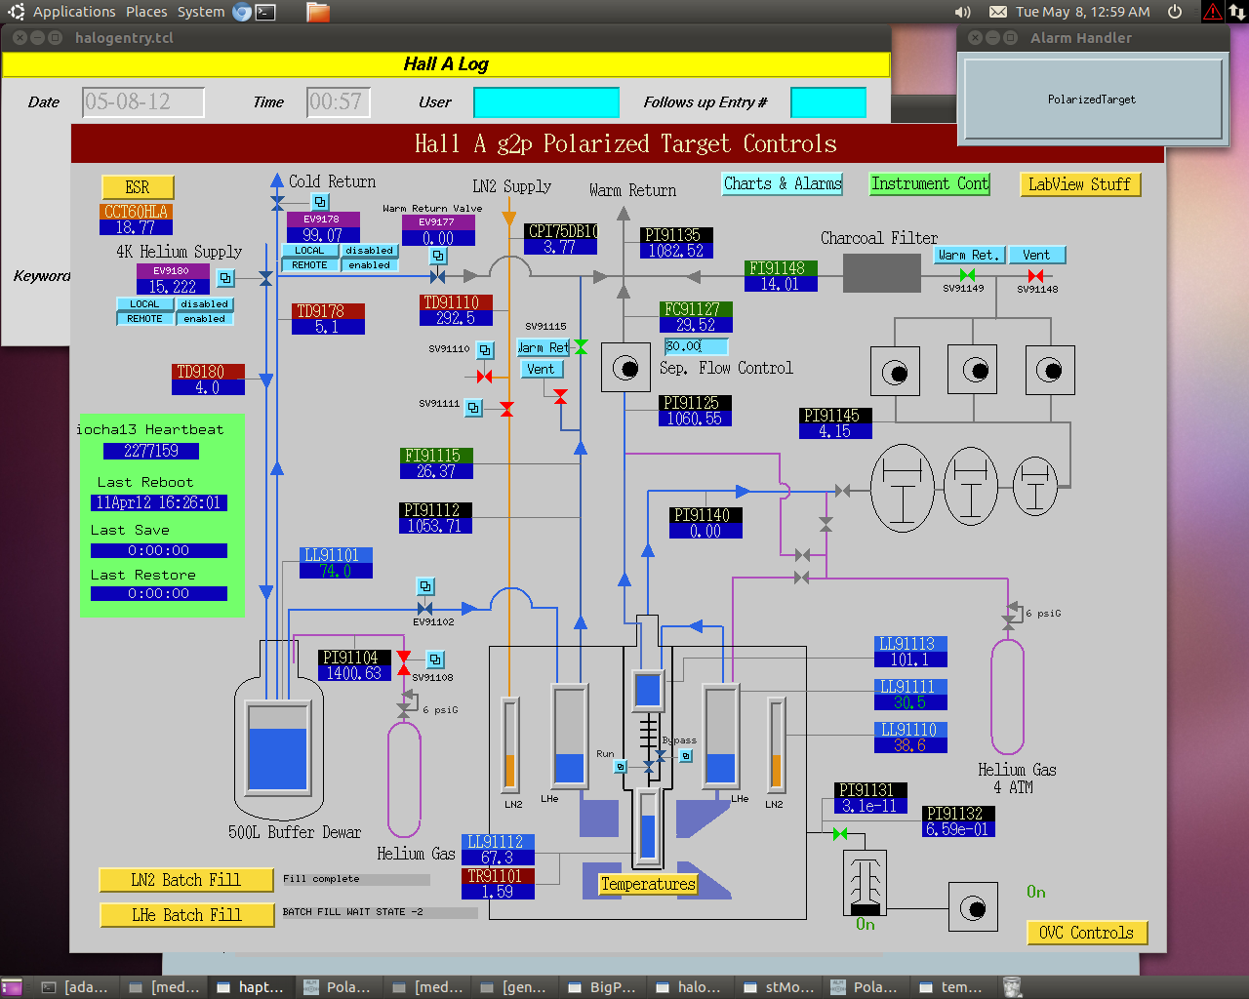1249x999 pixels.
Task: Open the System menu
Action: point(201,12)
